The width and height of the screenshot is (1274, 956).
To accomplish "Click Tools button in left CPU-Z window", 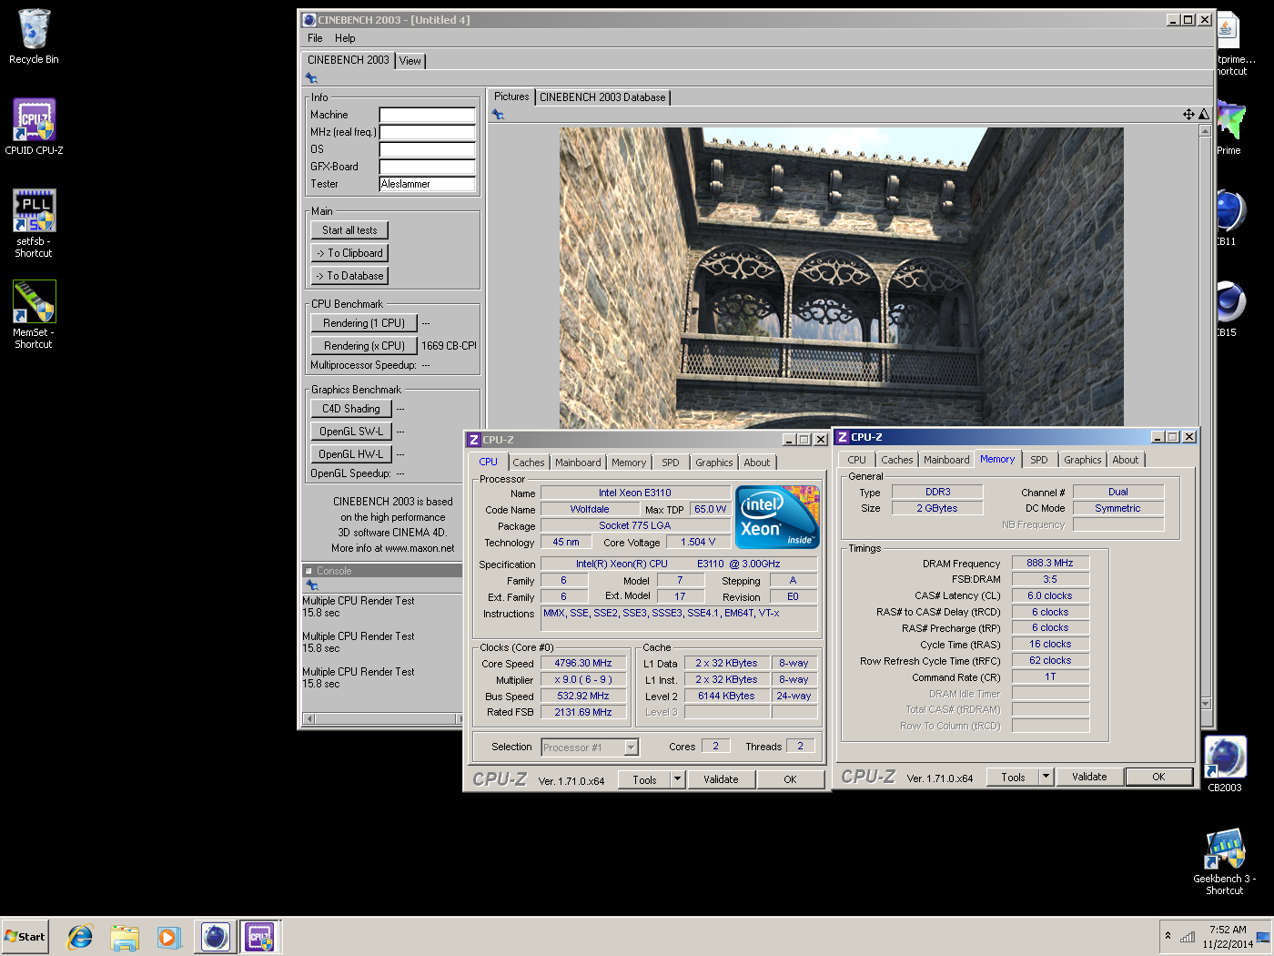I will (644, 779).
